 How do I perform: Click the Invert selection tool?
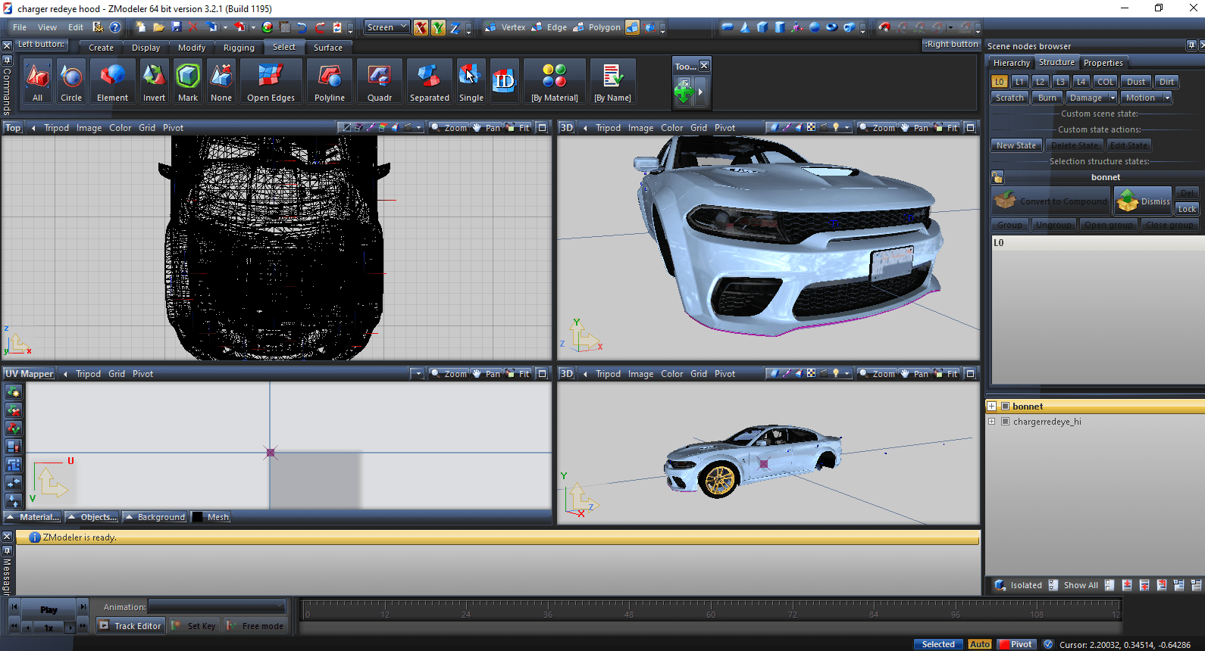click(x=154, y=82)
